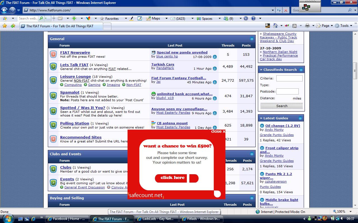Go to last post in Turkish Cars thread
Screen dimensions: 358x223
point(215,69)
